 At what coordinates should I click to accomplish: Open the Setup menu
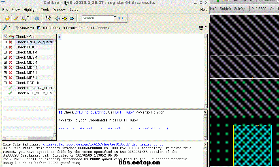(74, 10)
